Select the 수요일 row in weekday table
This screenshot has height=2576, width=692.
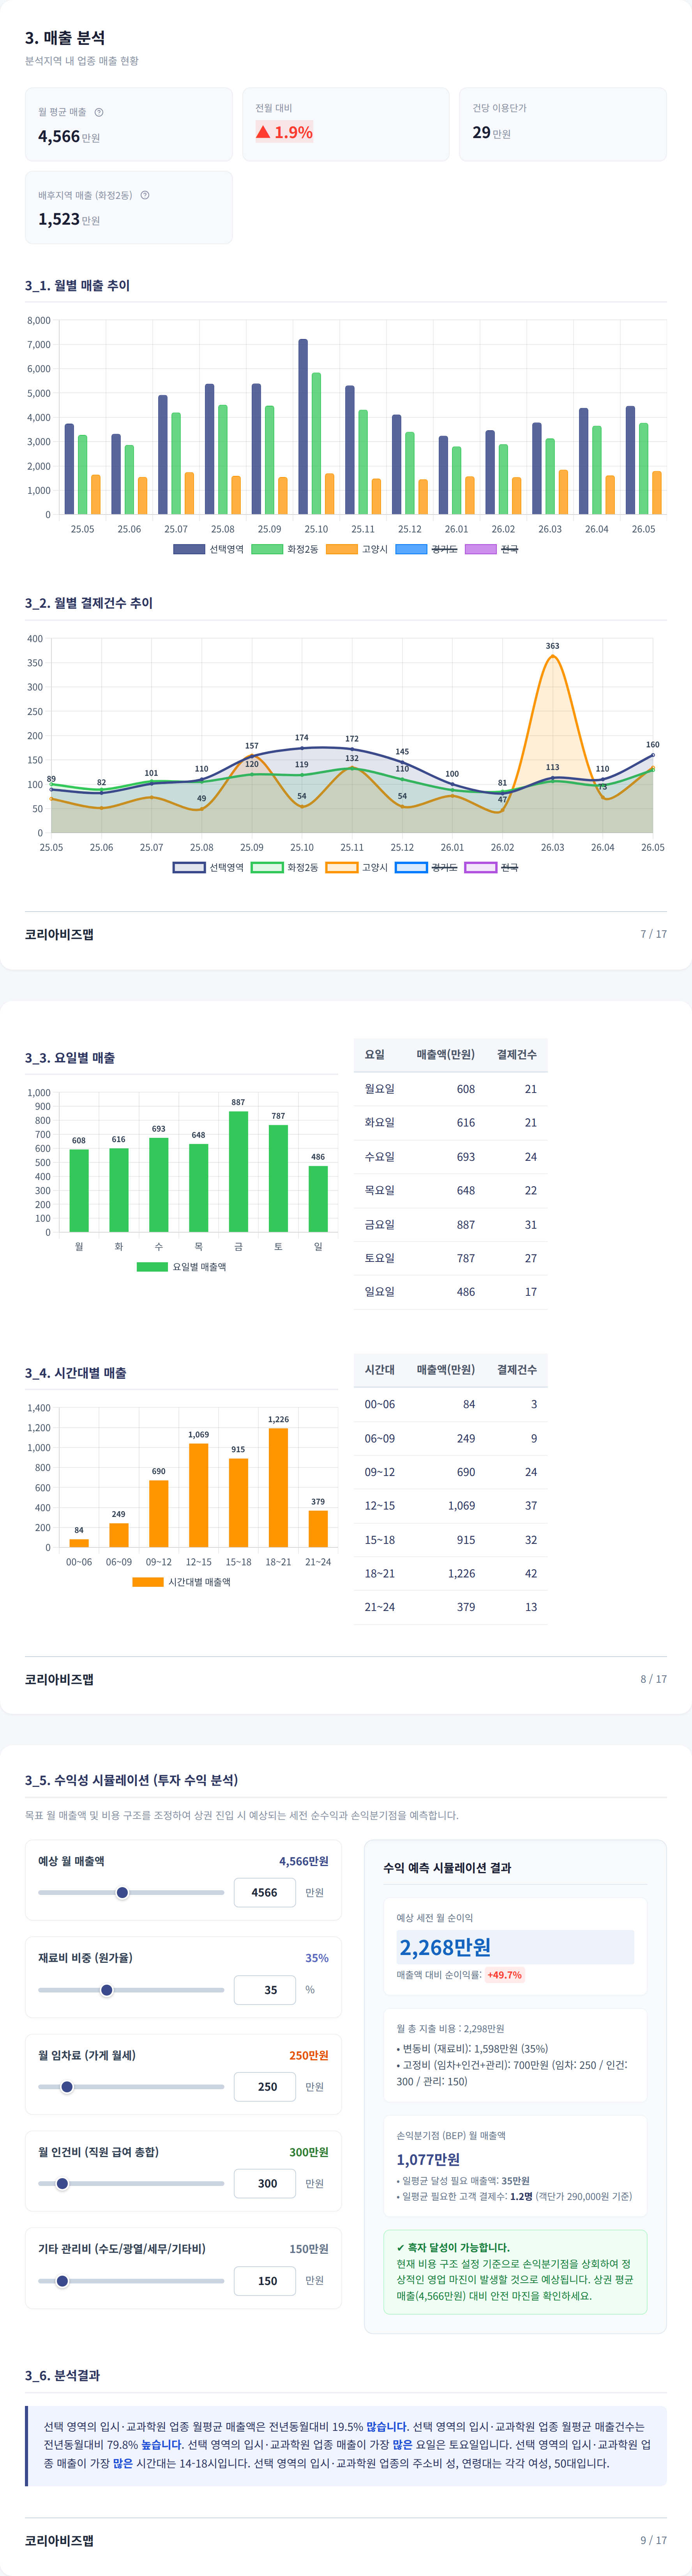450,1157
